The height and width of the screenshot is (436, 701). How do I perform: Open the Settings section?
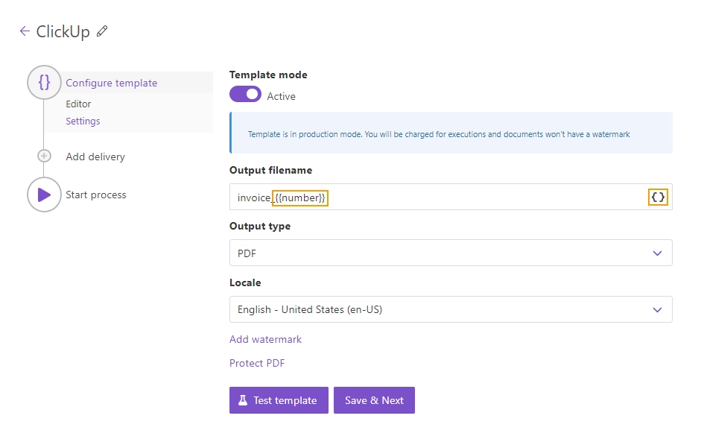tap(83, 121)
